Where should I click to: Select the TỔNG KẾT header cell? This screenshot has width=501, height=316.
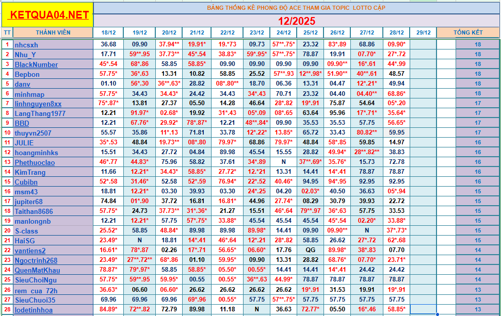[468, 32]
